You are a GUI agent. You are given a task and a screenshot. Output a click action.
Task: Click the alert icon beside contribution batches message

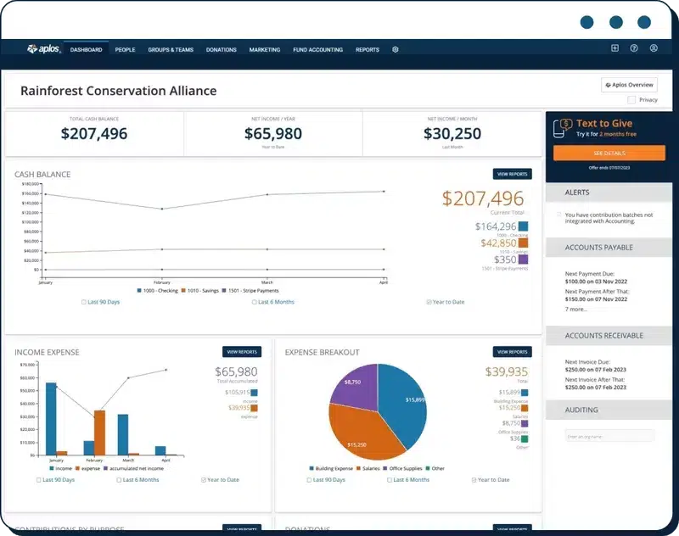point(558,215)
